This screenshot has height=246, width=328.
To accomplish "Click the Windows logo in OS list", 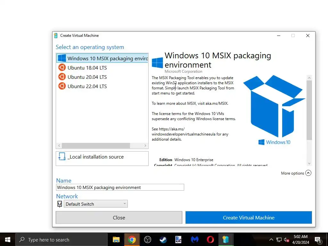I will pyautogui.click(x=62, y=58).
